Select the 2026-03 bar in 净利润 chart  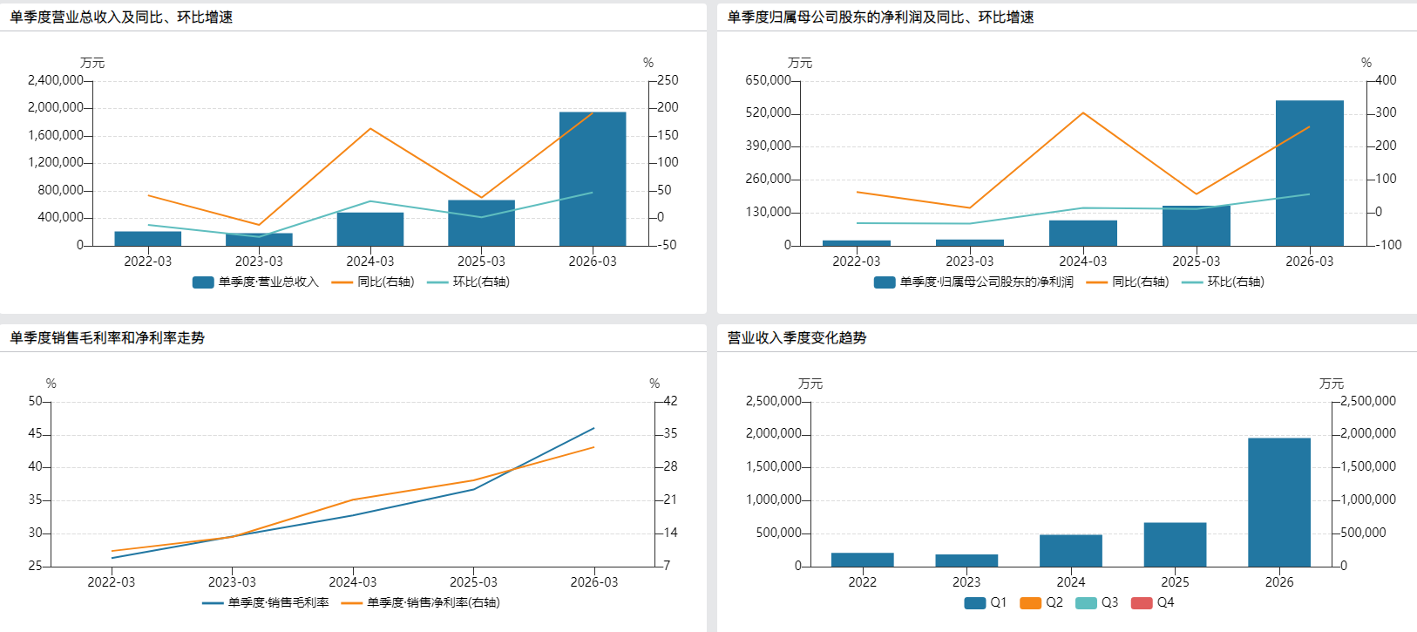coord(1309,173)
